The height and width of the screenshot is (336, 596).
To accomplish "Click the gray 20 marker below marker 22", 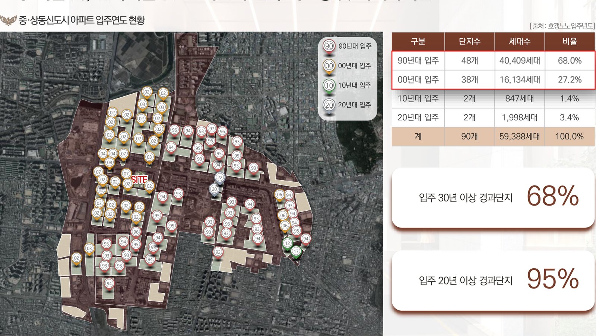I will point(214,190).
